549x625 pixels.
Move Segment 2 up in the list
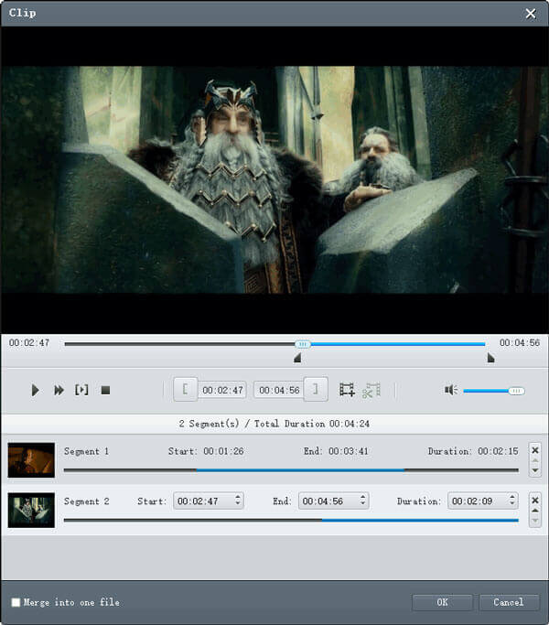point(535,511)
